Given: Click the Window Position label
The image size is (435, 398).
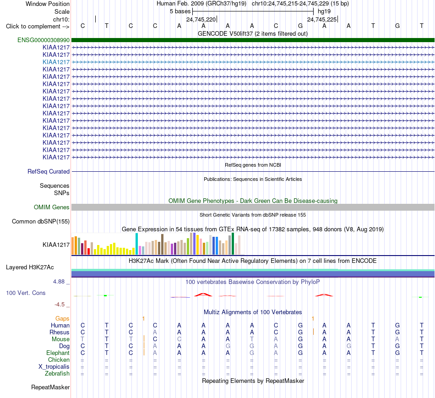Looking at the screenshot, I should pyautogui.click(x=48, y=4).
